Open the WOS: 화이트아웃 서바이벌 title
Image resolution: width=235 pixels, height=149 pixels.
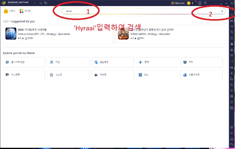(x=32, y=30)
